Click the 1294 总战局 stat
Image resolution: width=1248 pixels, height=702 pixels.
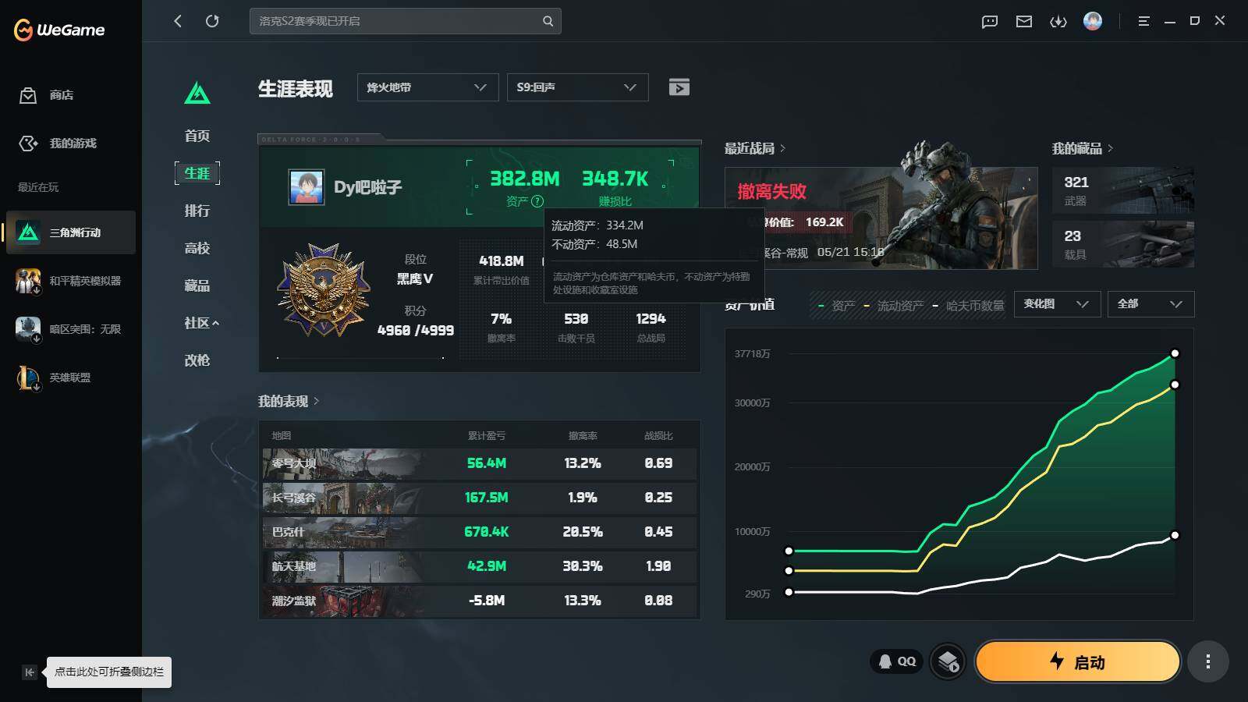[x=651, y=327]
